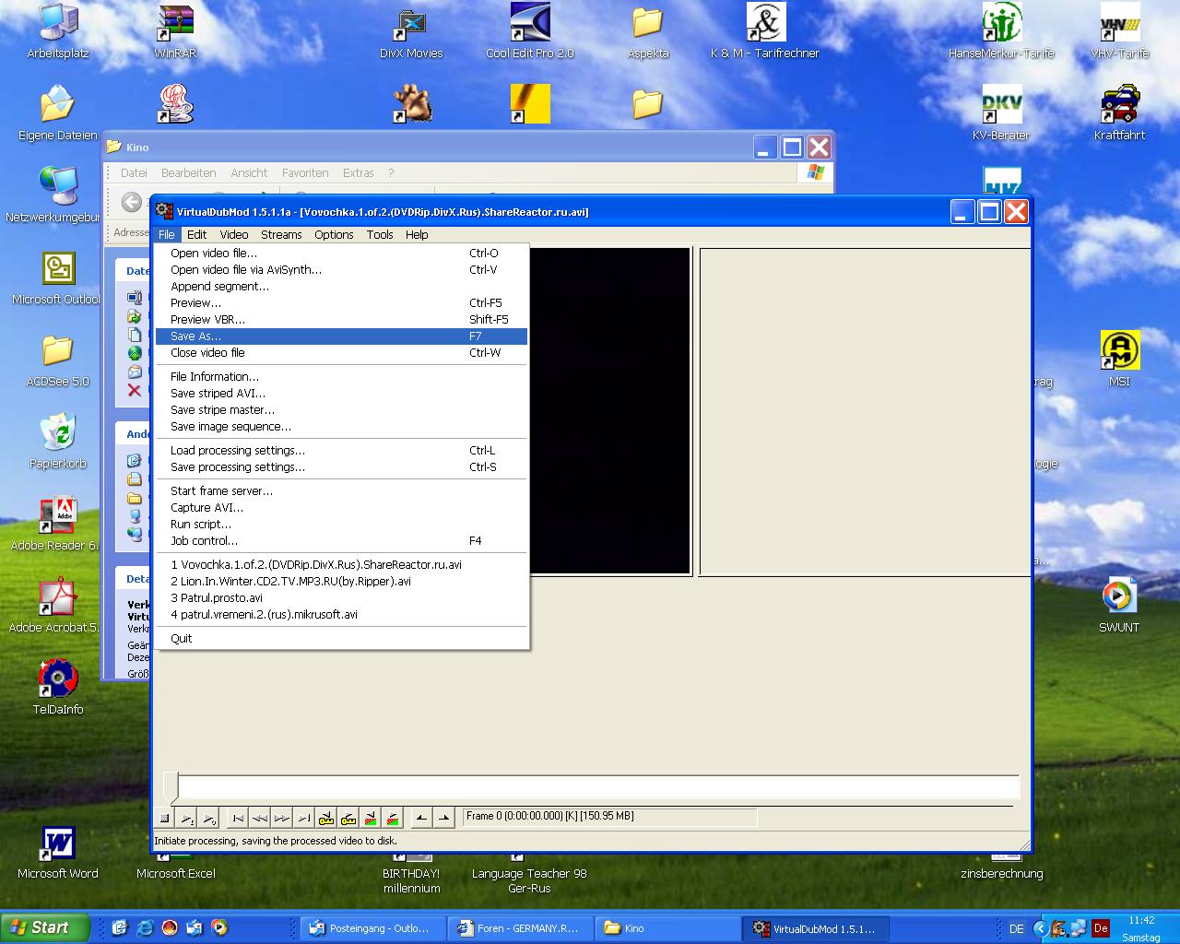
Task: Select Append segment... menu entry
Action: click(341, 287)
